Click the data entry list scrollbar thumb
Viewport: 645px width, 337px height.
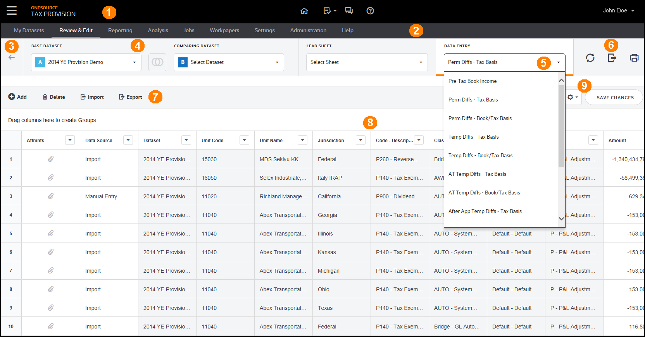[x=561, y=126]
